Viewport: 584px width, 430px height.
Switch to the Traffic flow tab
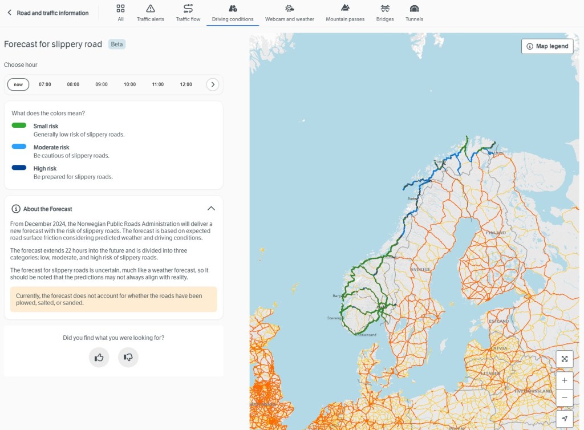click(188, 13)
